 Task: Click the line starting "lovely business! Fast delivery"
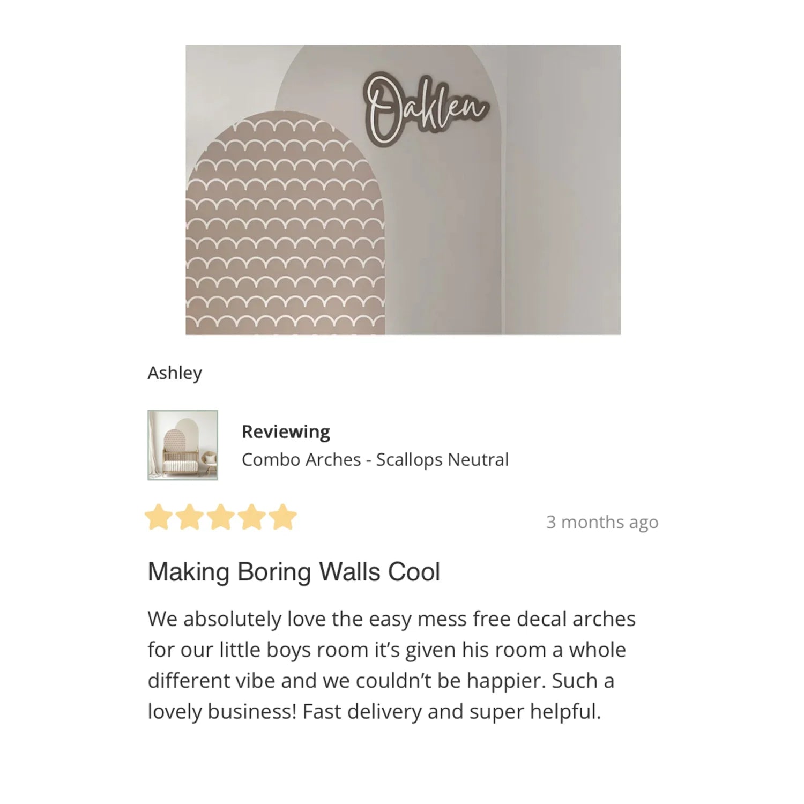[374, 712]
